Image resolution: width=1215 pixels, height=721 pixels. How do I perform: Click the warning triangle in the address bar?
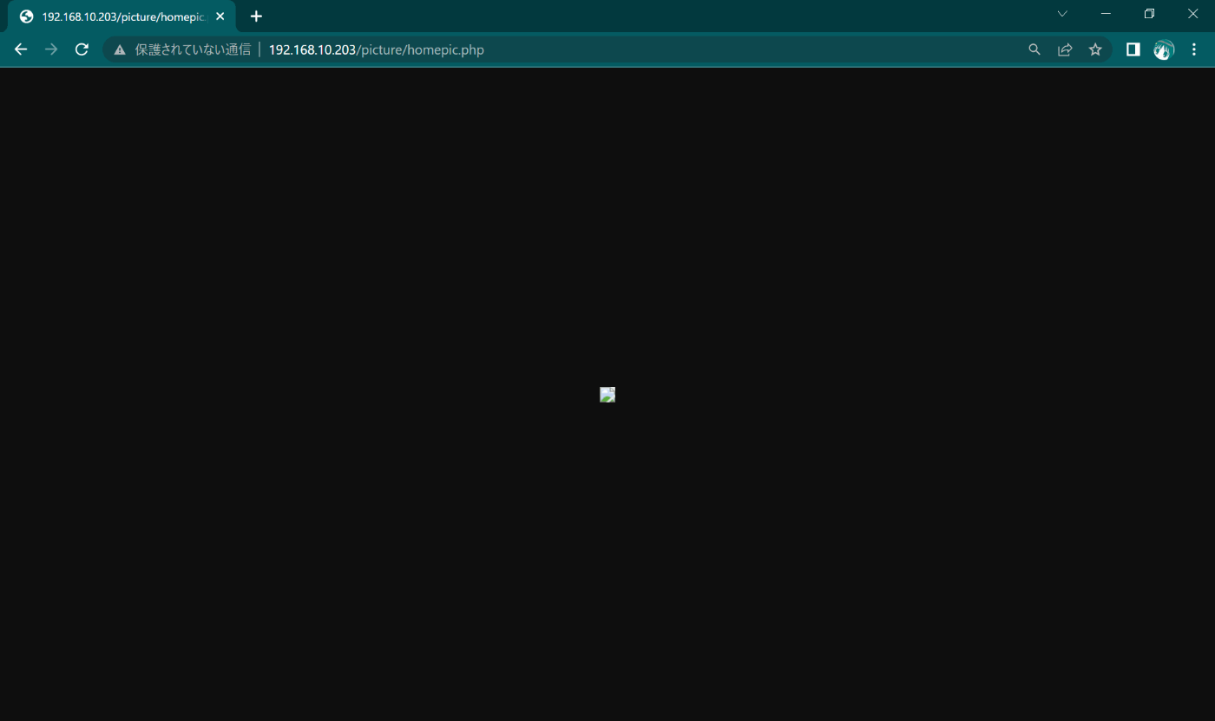(119, 49)
